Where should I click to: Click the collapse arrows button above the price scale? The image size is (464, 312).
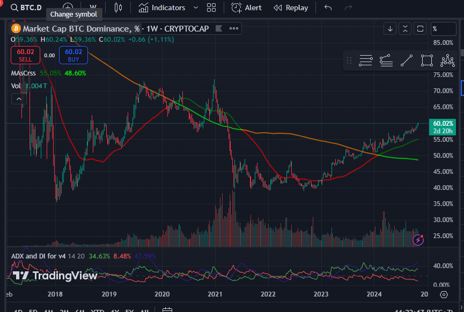[405, 29]
